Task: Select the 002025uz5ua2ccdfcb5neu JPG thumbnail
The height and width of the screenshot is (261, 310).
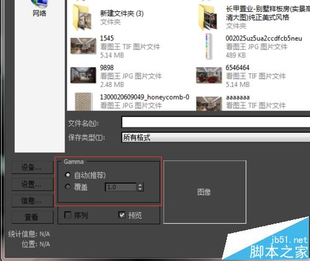Action: click(209, 46)
